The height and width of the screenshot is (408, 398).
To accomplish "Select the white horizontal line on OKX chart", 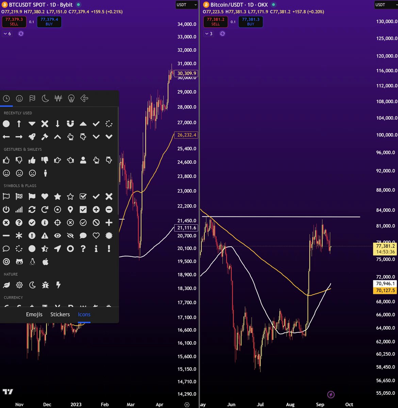I will (x=281, y=217).
